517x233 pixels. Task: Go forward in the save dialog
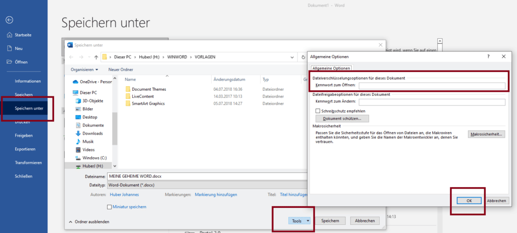pos(81,57)
